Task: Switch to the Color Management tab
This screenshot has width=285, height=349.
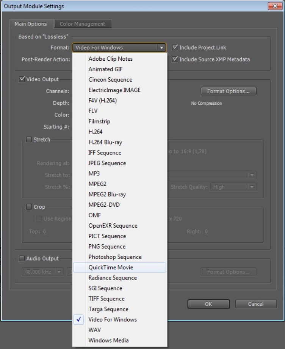Action: (x=82, y=24)
